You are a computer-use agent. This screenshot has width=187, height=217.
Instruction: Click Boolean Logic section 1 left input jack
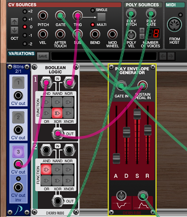pyautogui.click(x=46, y=83)
